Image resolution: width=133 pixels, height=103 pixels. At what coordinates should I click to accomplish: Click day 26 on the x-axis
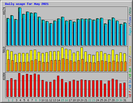click(105, 100)
